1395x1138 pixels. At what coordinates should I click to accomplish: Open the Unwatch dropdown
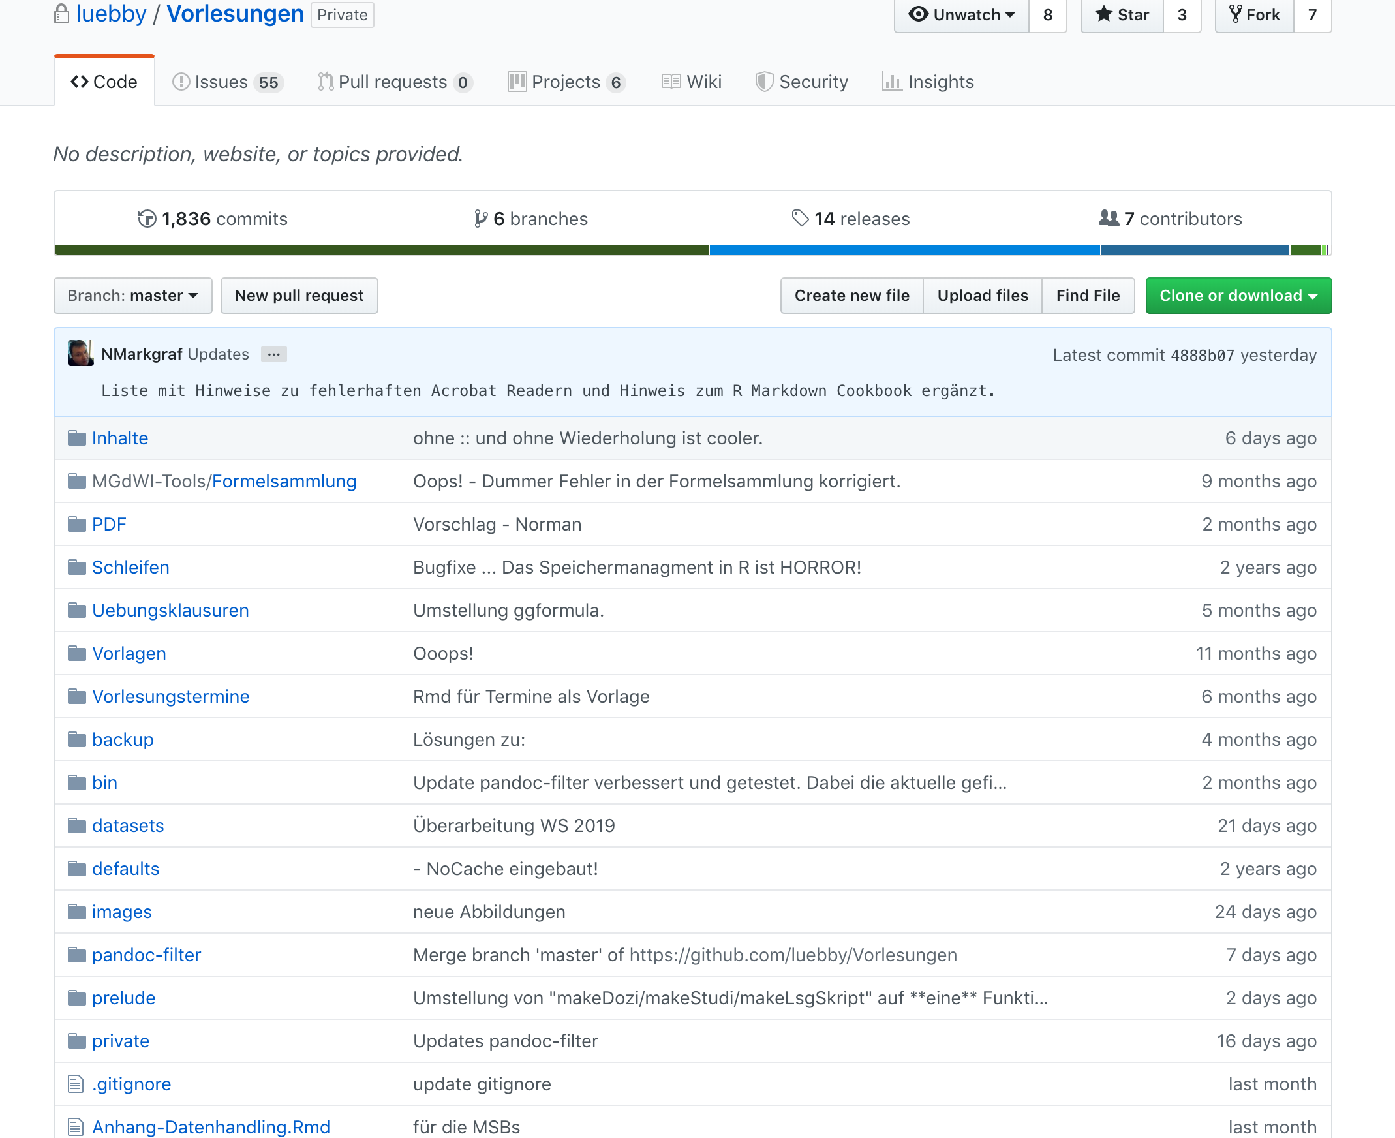pos(962,15)
